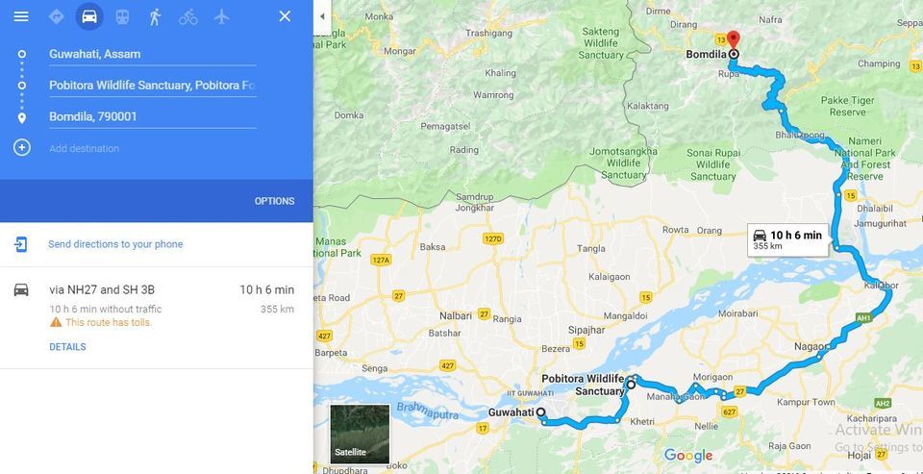Select the via NH27 and SH 3B route
The width and height of the screenshot is (923, 474).
point(157,317)
